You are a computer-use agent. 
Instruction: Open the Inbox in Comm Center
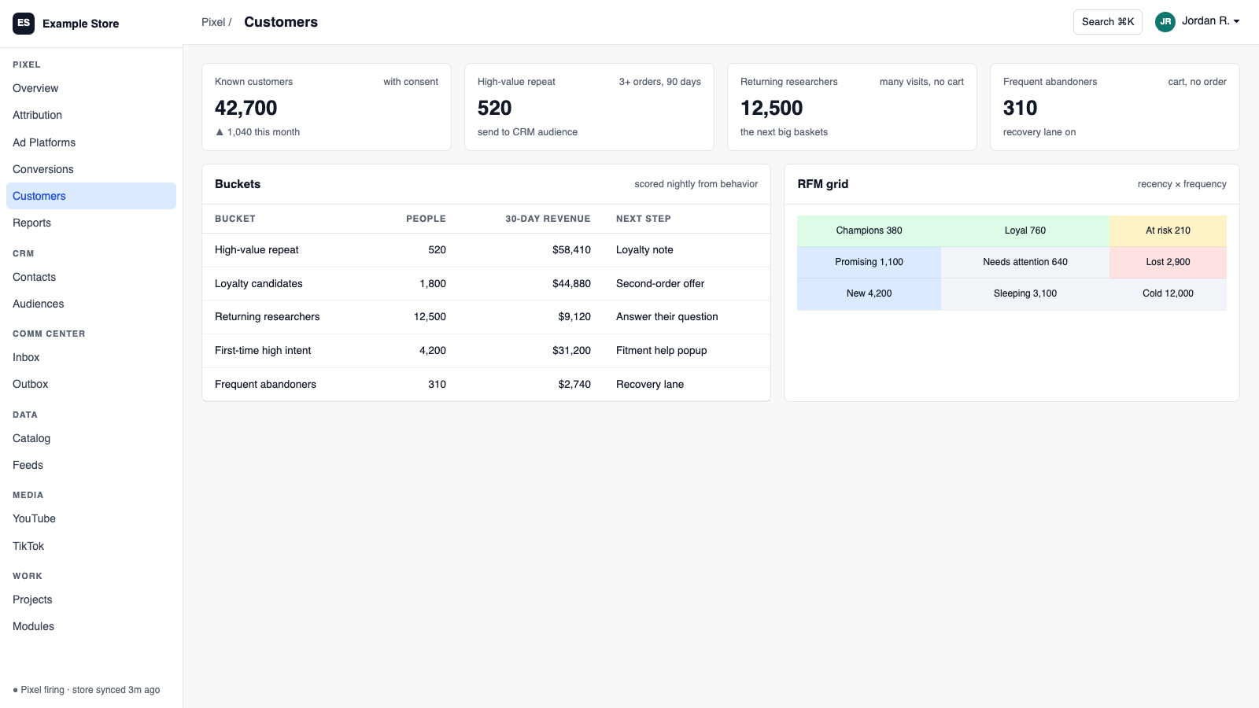(91, 357)
